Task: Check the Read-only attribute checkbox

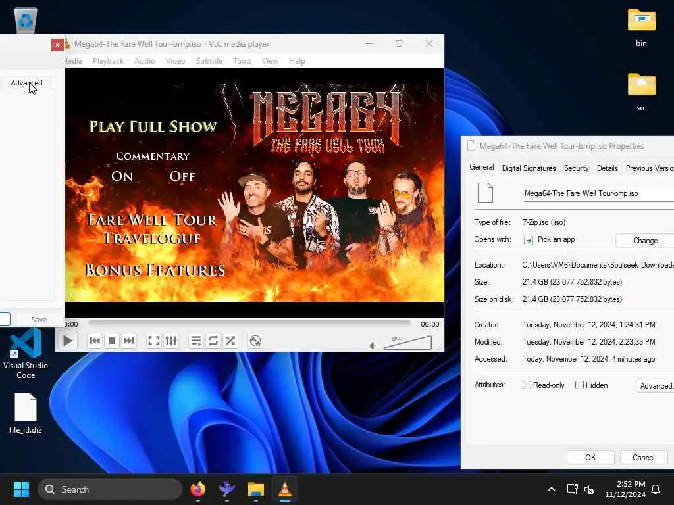Action: pyautogui.click(x=527, y=385)
